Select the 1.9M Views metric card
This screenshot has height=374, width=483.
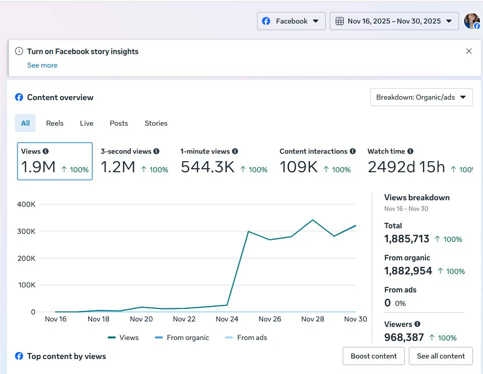click(55, 161)
